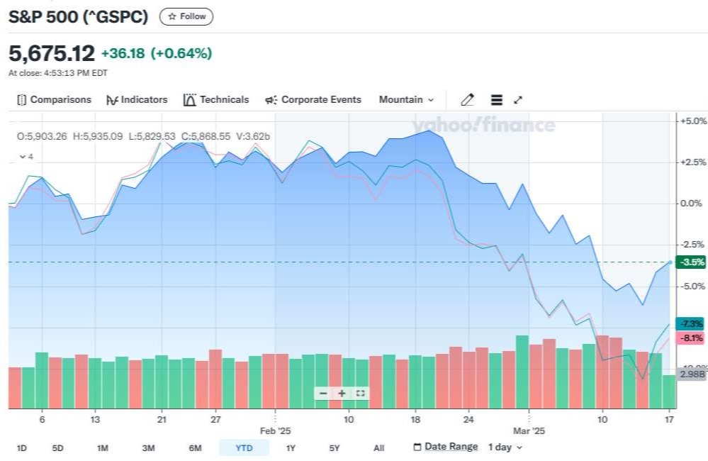
Task: Activate the pencil drawing tool
Action: tap(467, 100)
